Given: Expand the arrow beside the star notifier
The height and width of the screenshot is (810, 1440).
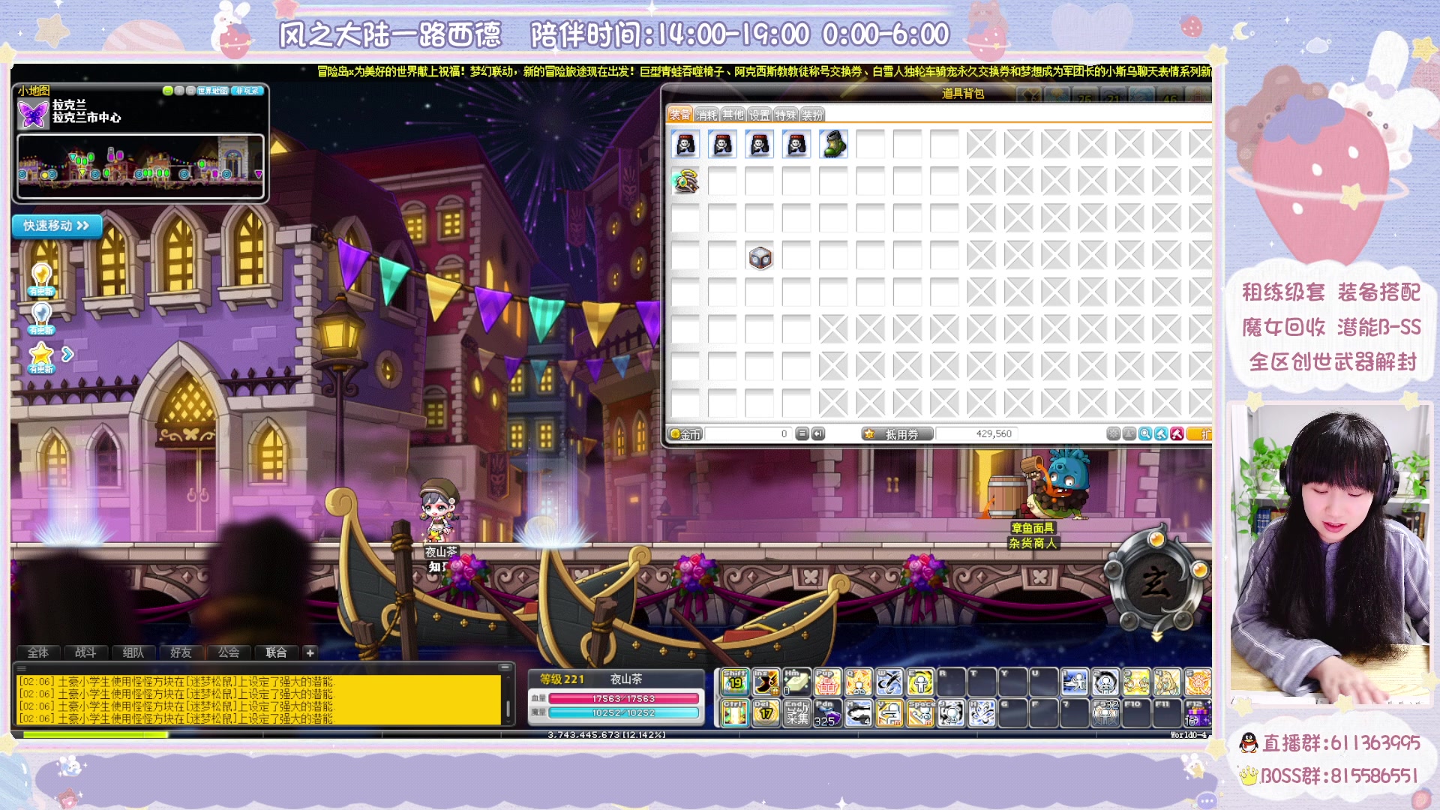Looking at the screenshot, I should pos(67,354).
